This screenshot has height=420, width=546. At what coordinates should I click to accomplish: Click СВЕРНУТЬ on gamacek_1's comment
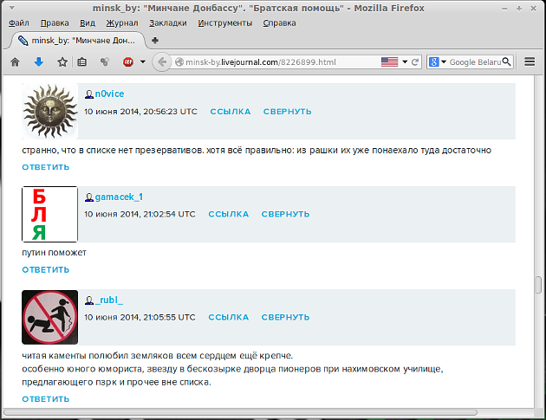(286, 214)
